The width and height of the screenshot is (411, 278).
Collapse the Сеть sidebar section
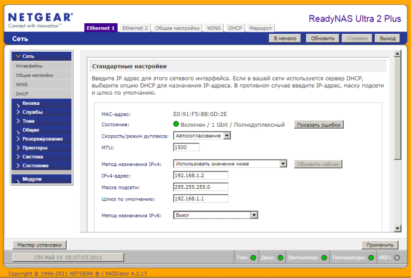coord(42,57)
